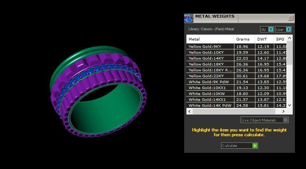The height and width of the screenshot is (169, 306).
Task: Click the Metal Weights panel logo icon
Action: [188, 18]
